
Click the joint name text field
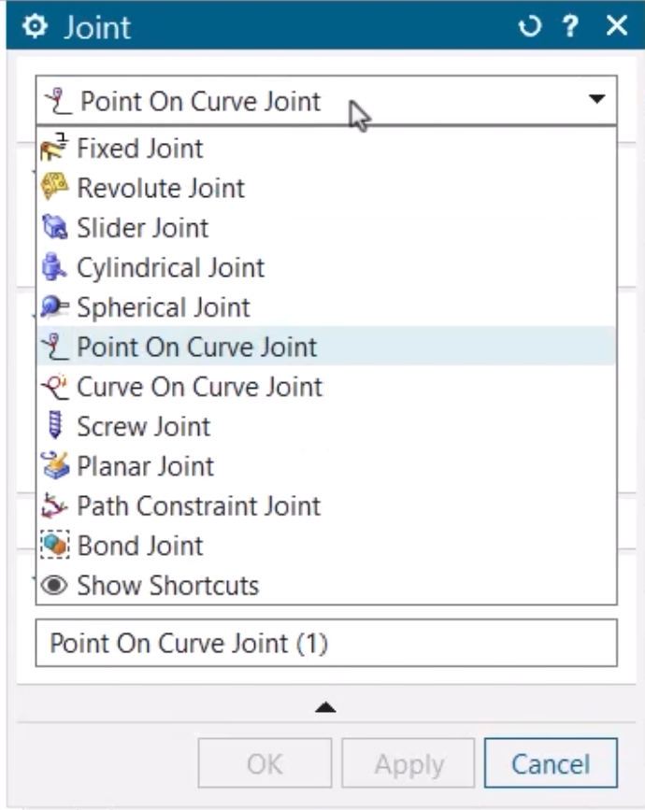coord(325,644)
